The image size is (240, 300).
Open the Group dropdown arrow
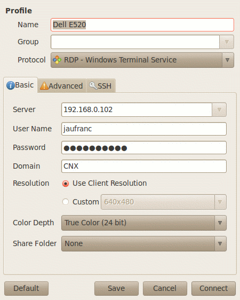click(227, 42)
